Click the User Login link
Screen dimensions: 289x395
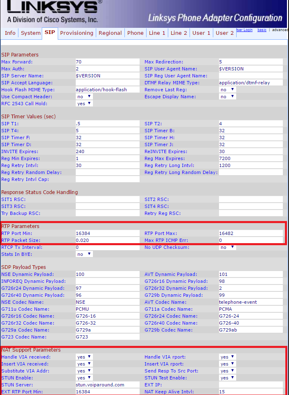tap(244, 30)
